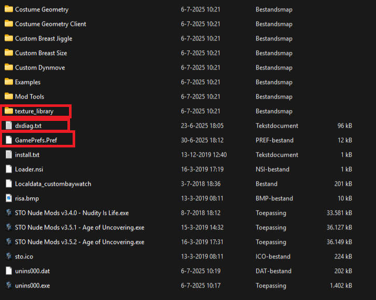Click the STO Nude Mods v3.4.0 exe icon
This screenshot has width=376, height=300.
tap(8, 213)
